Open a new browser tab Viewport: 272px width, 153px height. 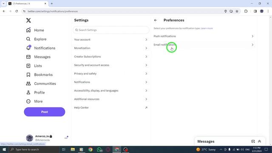tap(52, 3)
